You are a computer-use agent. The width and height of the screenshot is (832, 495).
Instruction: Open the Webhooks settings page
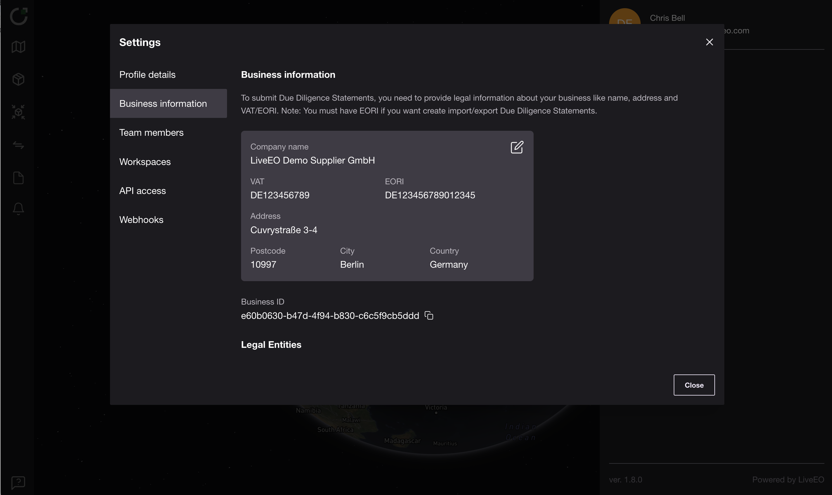coord(141,220)
